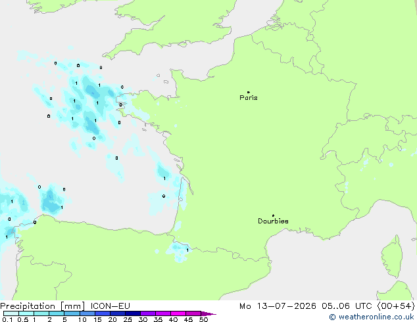Click the legend value 35

coord(158,319)
